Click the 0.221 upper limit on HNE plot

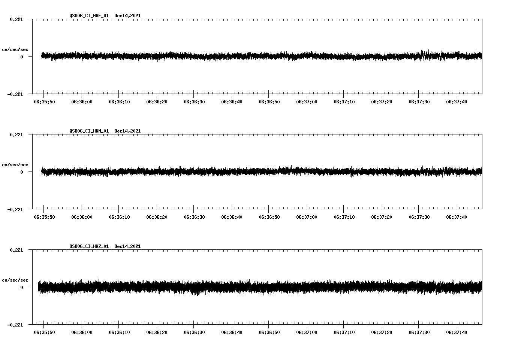pos(16,19)
